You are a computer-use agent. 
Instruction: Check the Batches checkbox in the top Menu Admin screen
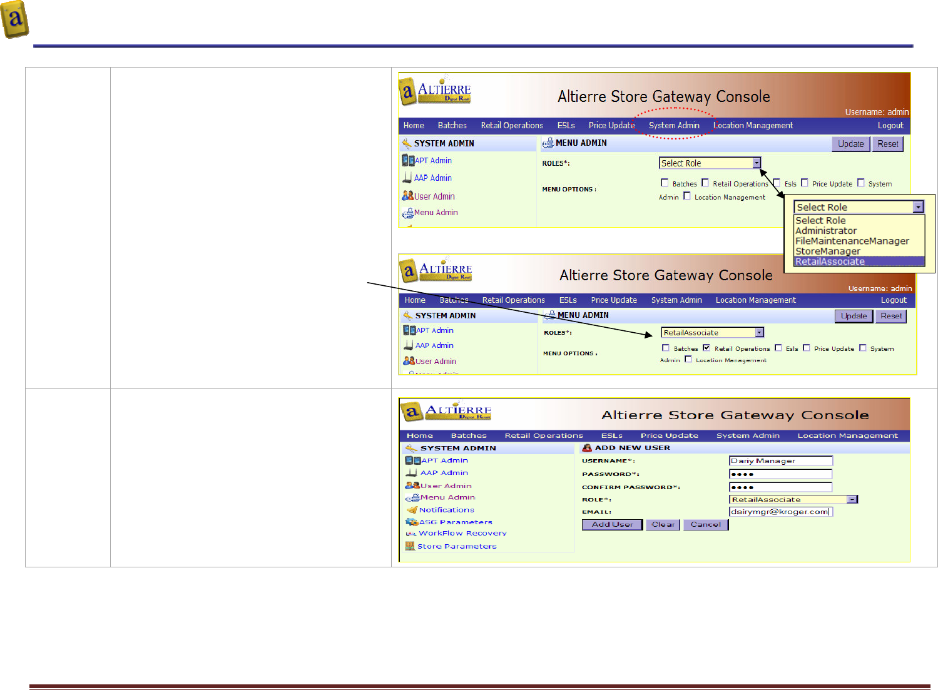665,183
